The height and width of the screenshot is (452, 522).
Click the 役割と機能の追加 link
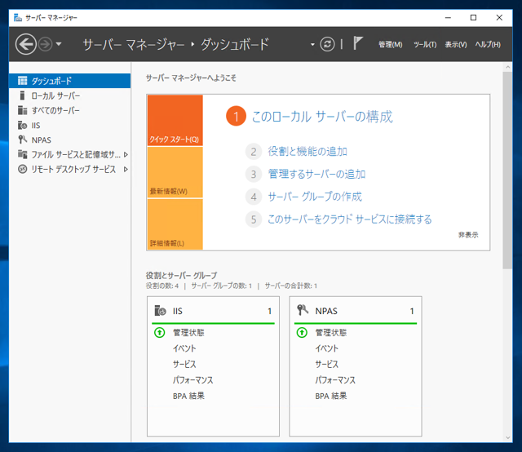(x=307, y=151)
